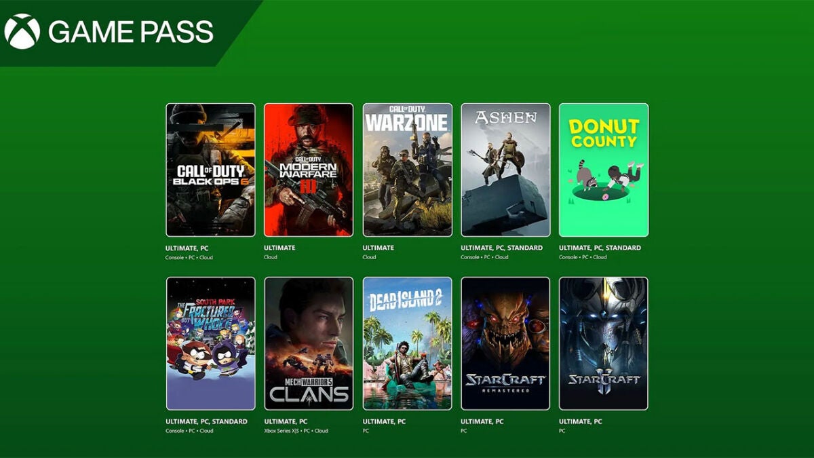Click the Cloud platform text under Warzone
Image resolution: width=814 pixels, height=458 pixels.
tap(369, 258)
